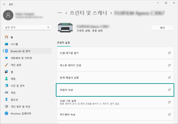Navigate to 프린터 및 스캐너 breadcrumb

coord(88,13)
